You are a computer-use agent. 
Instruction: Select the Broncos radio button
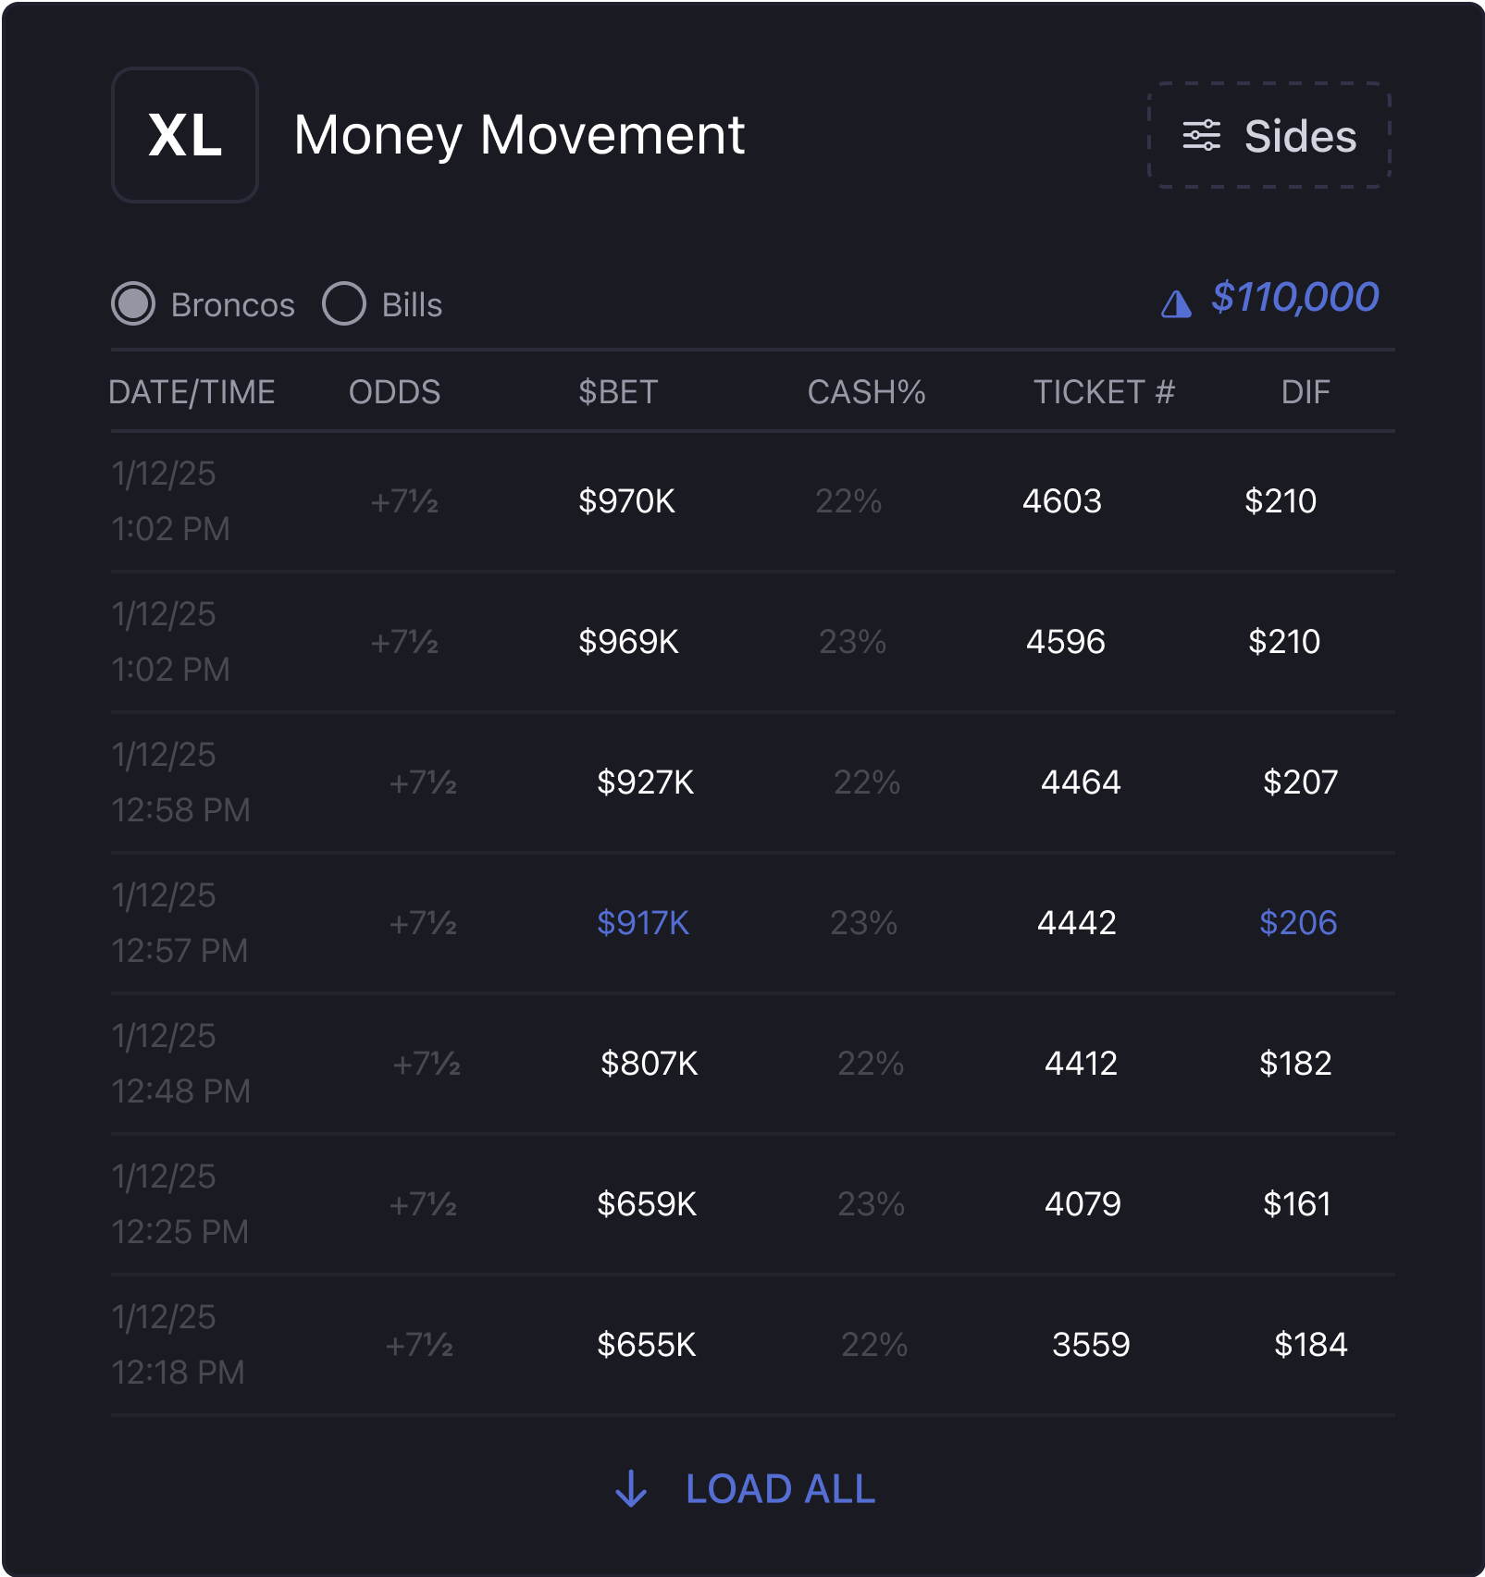[133, 303]
